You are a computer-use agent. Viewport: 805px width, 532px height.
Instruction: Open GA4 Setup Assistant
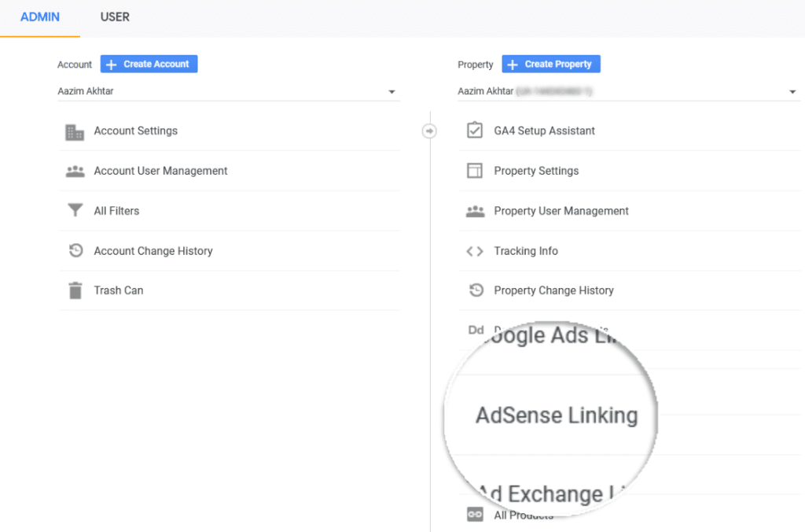point(544,131)
